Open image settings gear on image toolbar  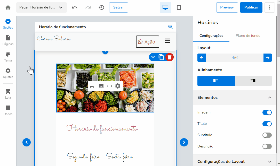pos(118,86)
